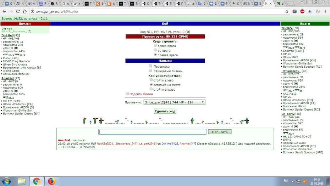This screenshot has height=186, width=330.
Task: Click 'EMP-S' item under Le_part2
Action: (287, 140)
